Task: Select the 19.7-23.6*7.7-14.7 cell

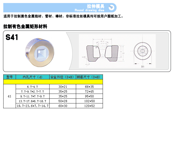Action: [32, 106]
